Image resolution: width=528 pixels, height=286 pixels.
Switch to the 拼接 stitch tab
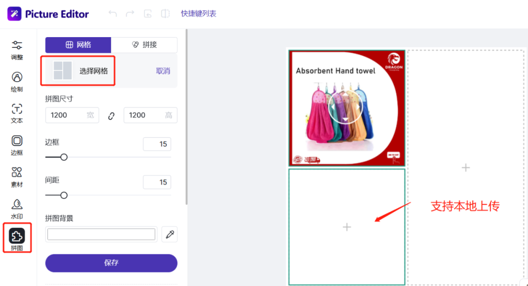pyautogui.click(x=144, y=45)
